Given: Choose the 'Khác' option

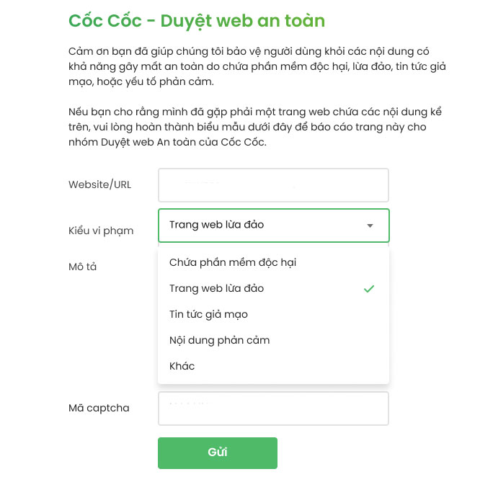Looking at the screenshot, I should click(182, 366).
